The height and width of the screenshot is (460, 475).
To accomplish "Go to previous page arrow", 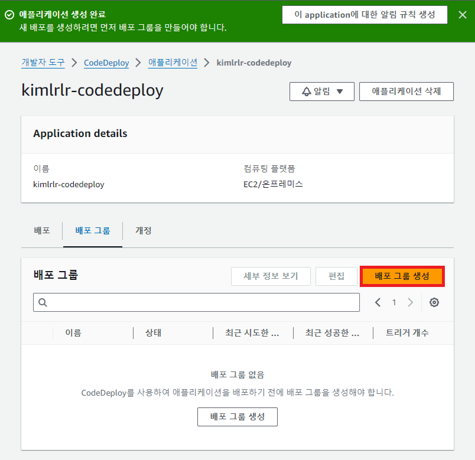I will tap(378, 302).
